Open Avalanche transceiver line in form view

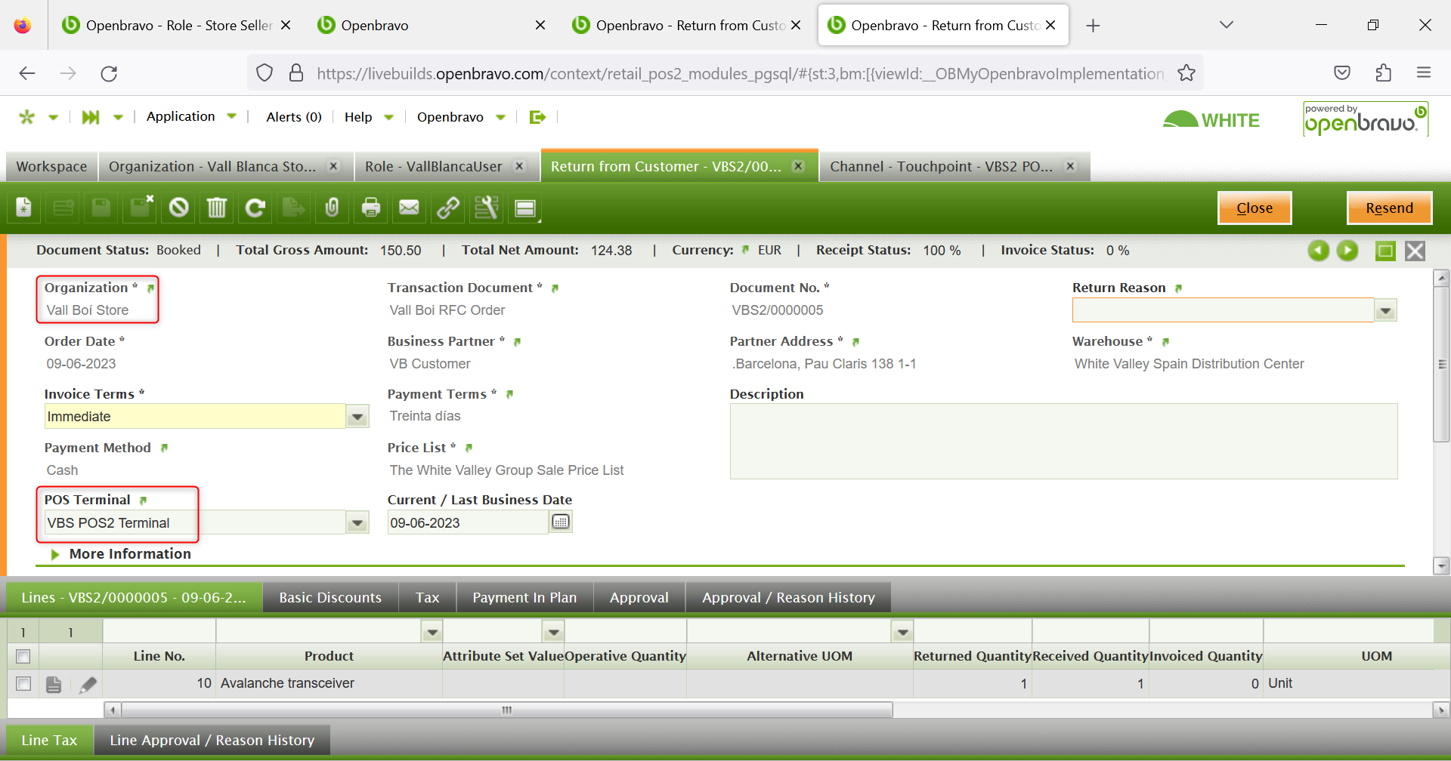tap(54, 684)
